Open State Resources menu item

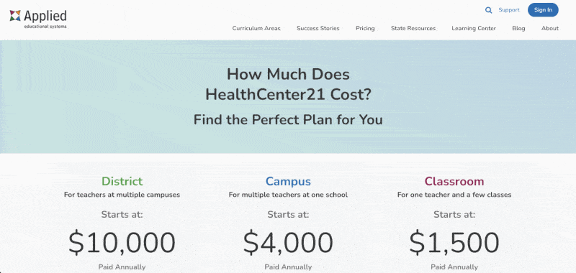pos(413,28)
